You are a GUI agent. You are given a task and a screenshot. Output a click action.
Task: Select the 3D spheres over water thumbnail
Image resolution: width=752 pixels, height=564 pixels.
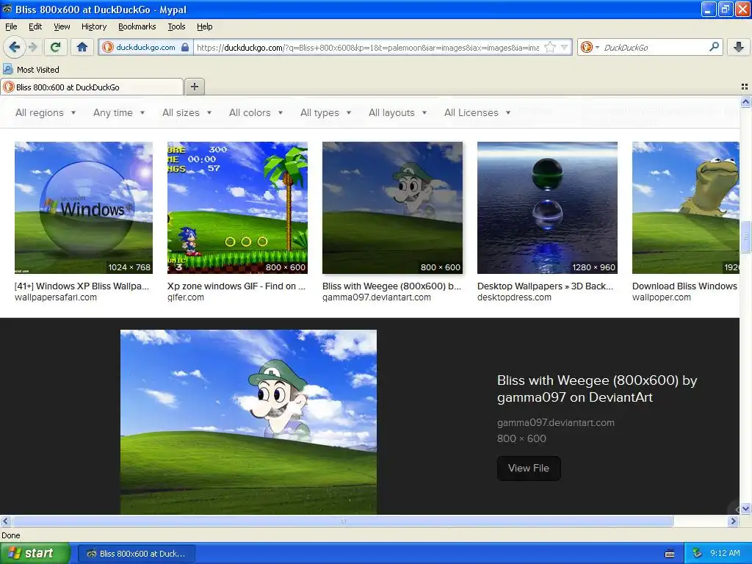tap(547, 208)
